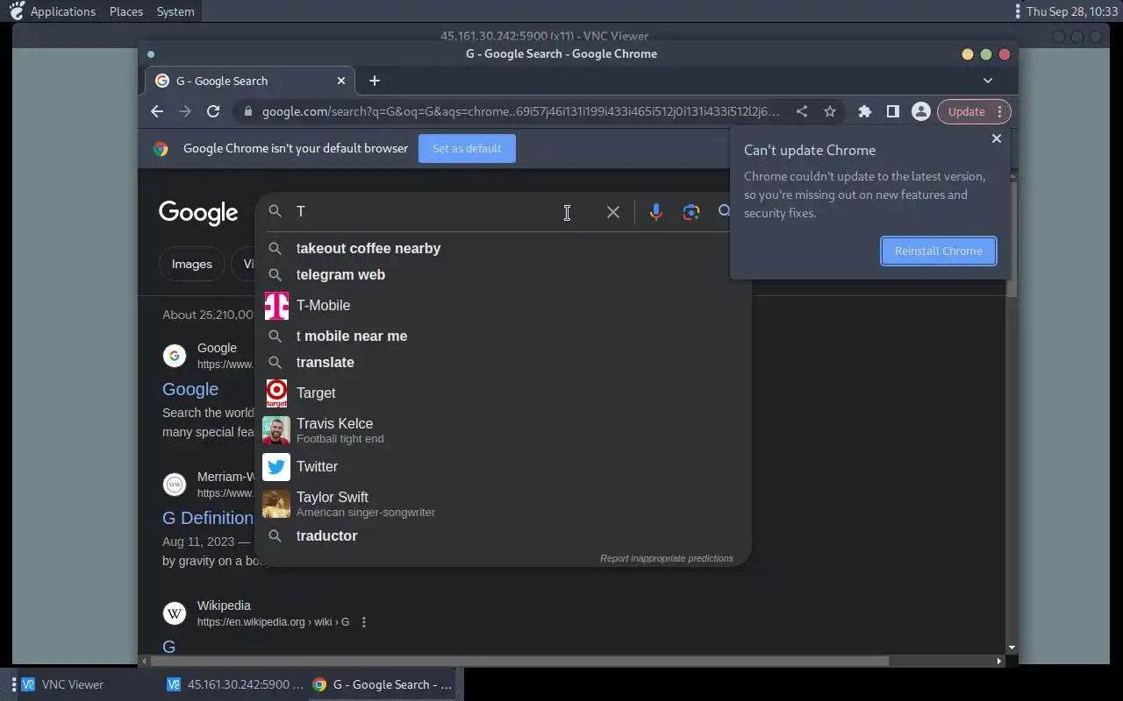Click Taylor Swift's photo thumbnail
Viewport: 1123px width, 701px height.
click(276, 504)
